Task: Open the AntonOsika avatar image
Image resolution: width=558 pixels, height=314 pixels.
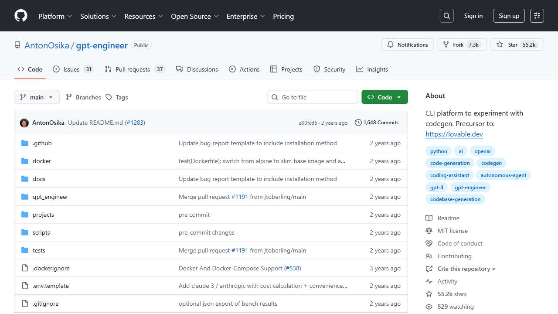Action: pos(24,123)
